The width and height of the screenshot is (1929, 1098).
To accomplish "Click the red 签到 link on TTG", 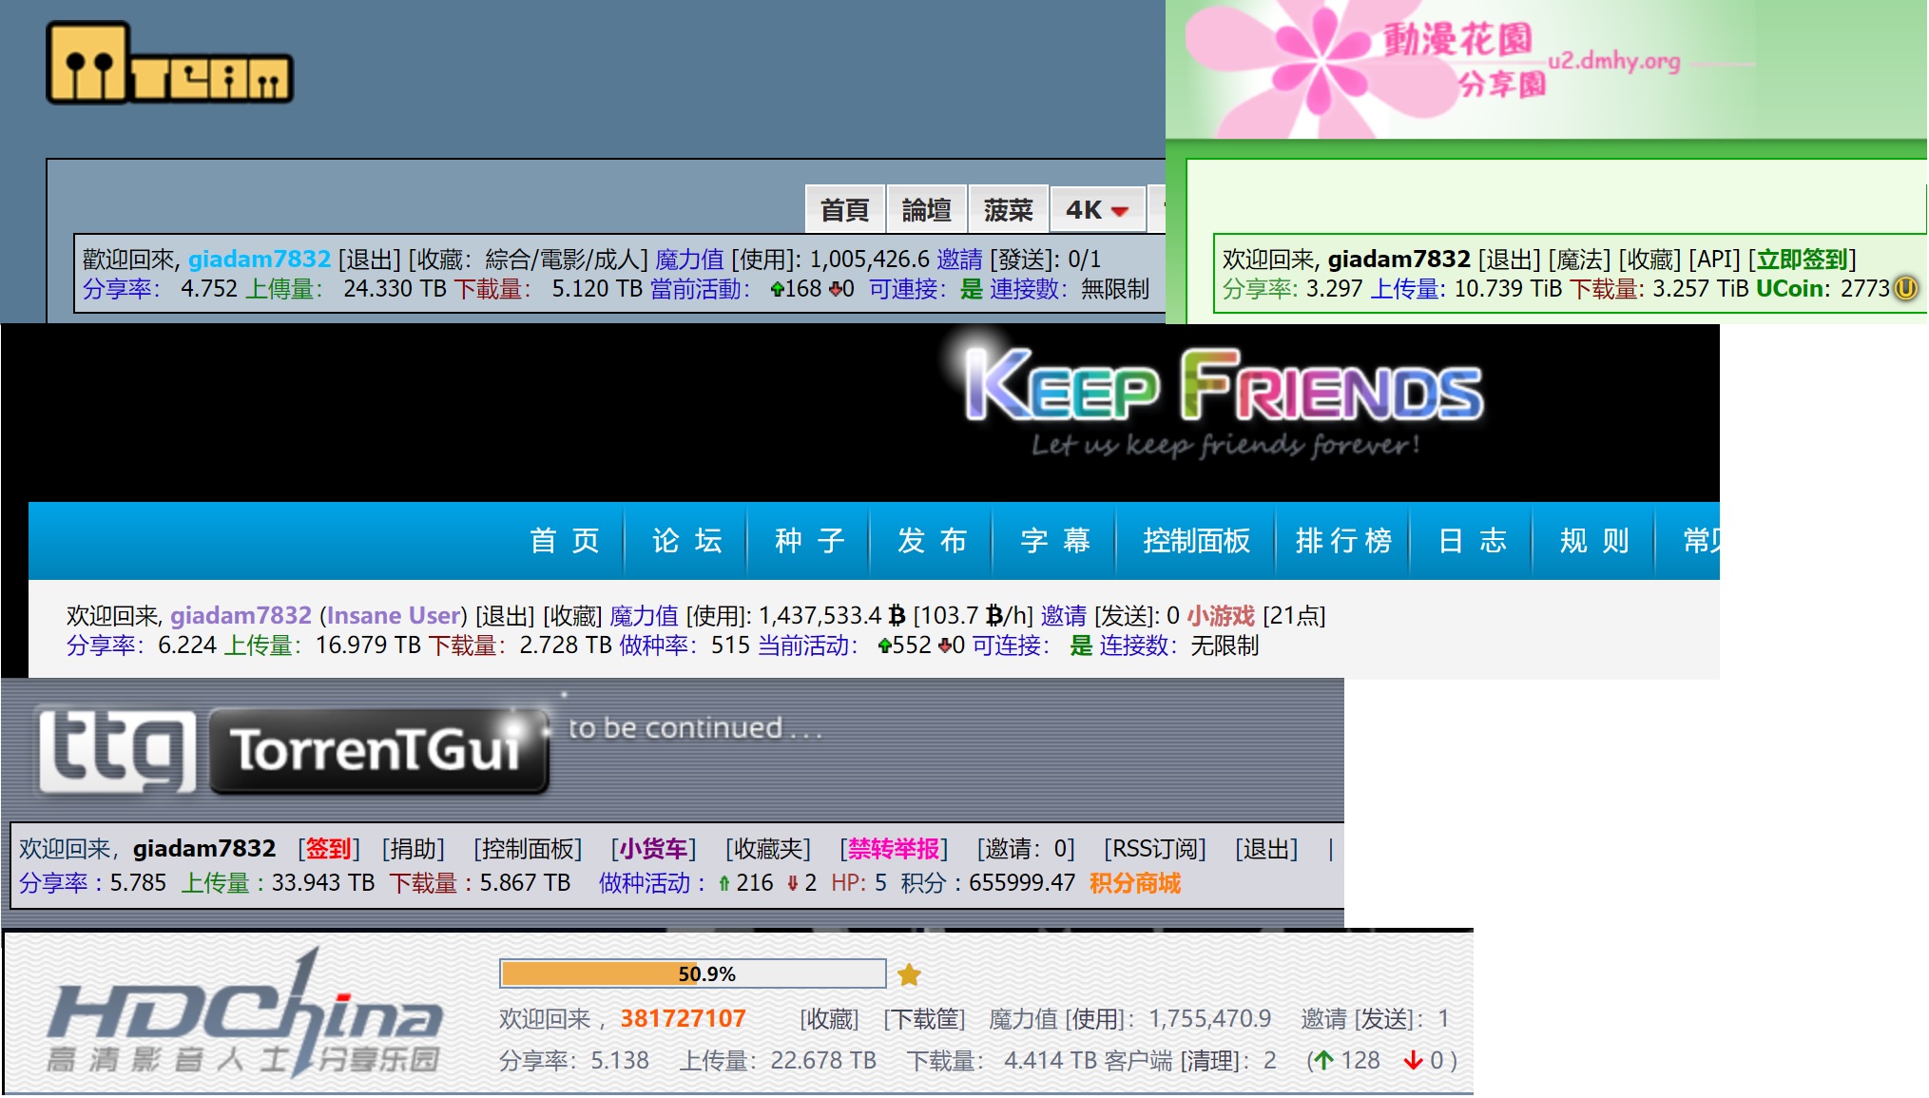I will pyautogui.click(x=328, y=848).
